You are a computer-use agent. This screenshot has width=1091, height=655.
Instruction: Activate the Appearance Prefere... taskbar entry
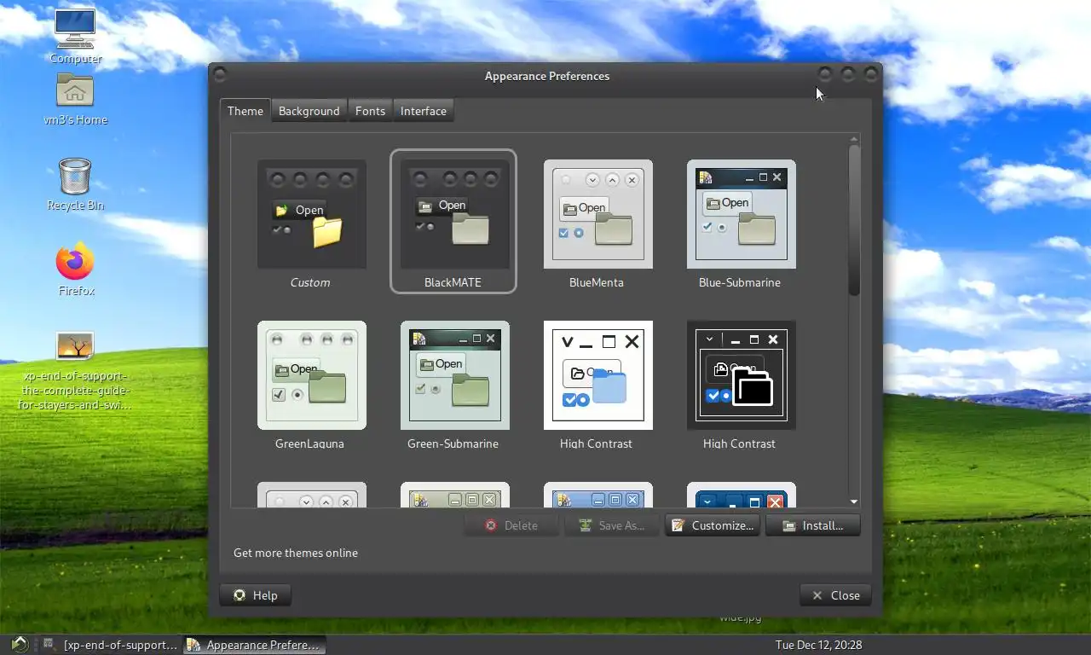(x=253, y=645)
